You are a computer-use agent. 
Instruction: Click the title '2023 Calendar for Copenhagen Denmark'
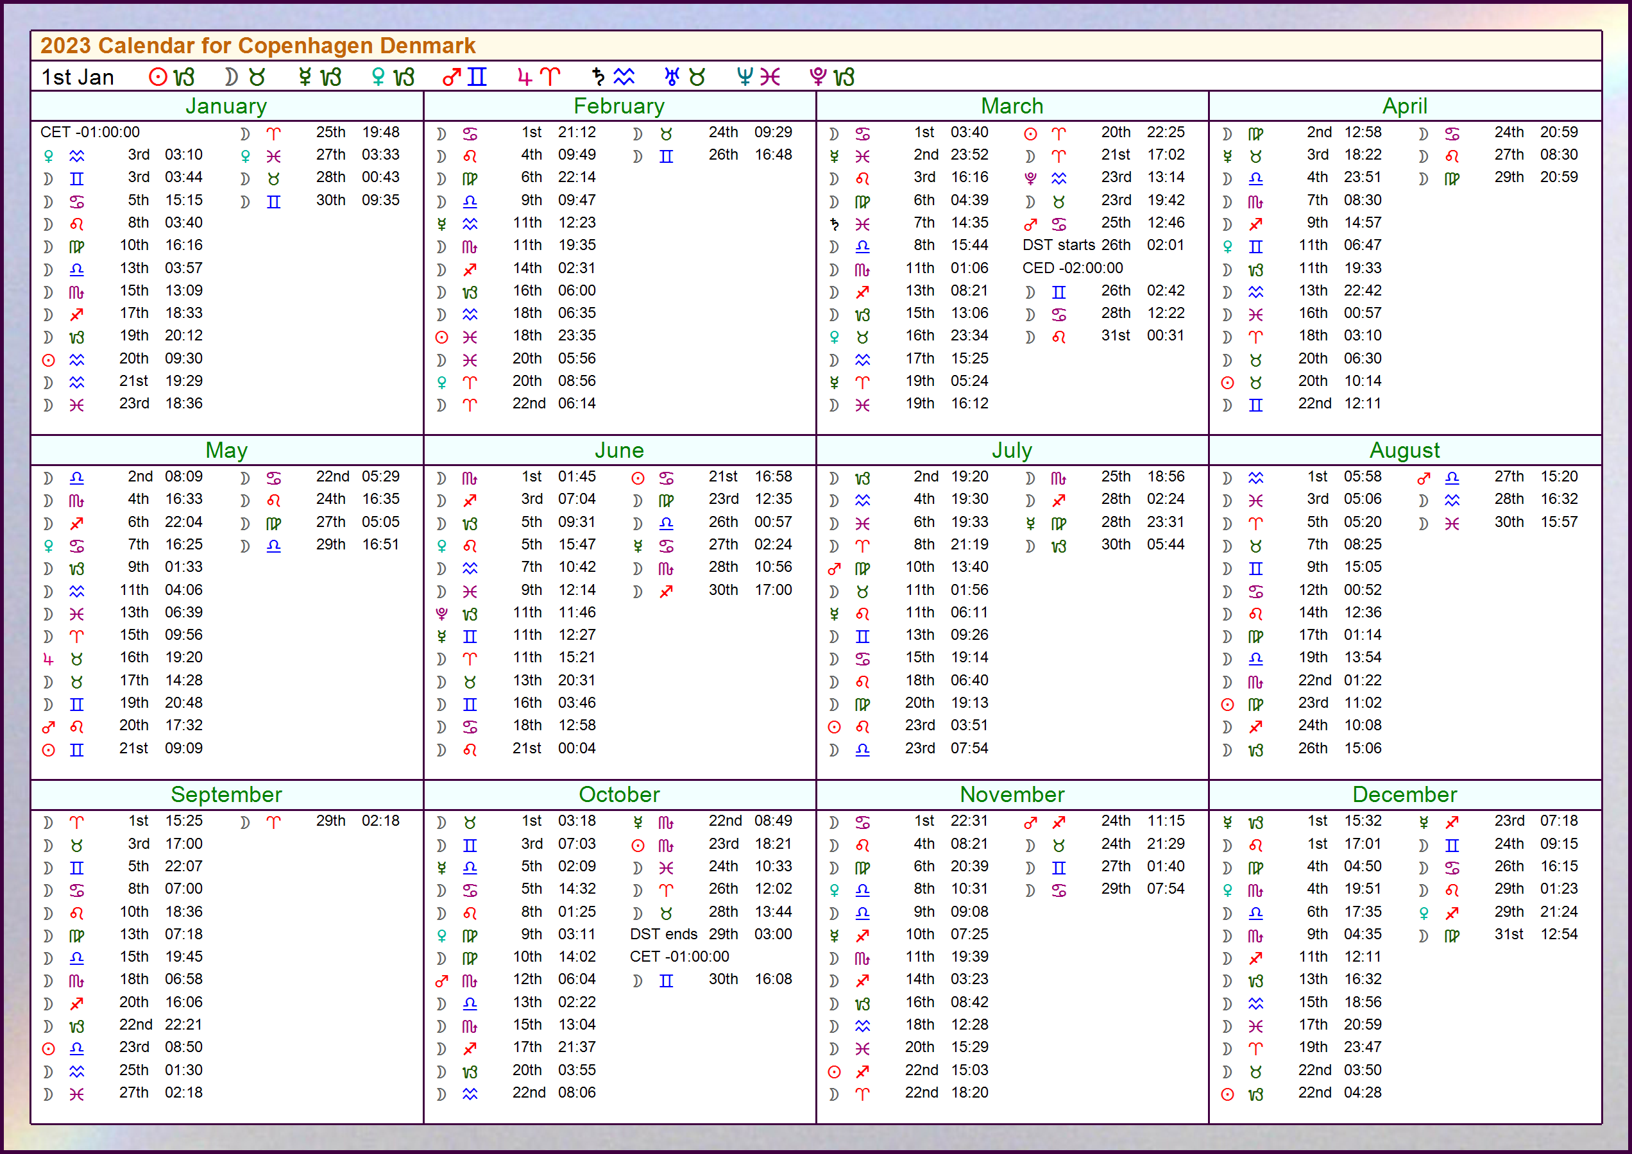(x=257, y=46)
